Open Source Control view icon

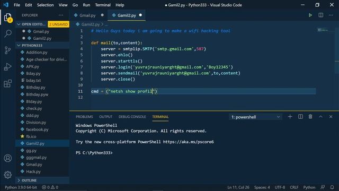coord(8,50)
